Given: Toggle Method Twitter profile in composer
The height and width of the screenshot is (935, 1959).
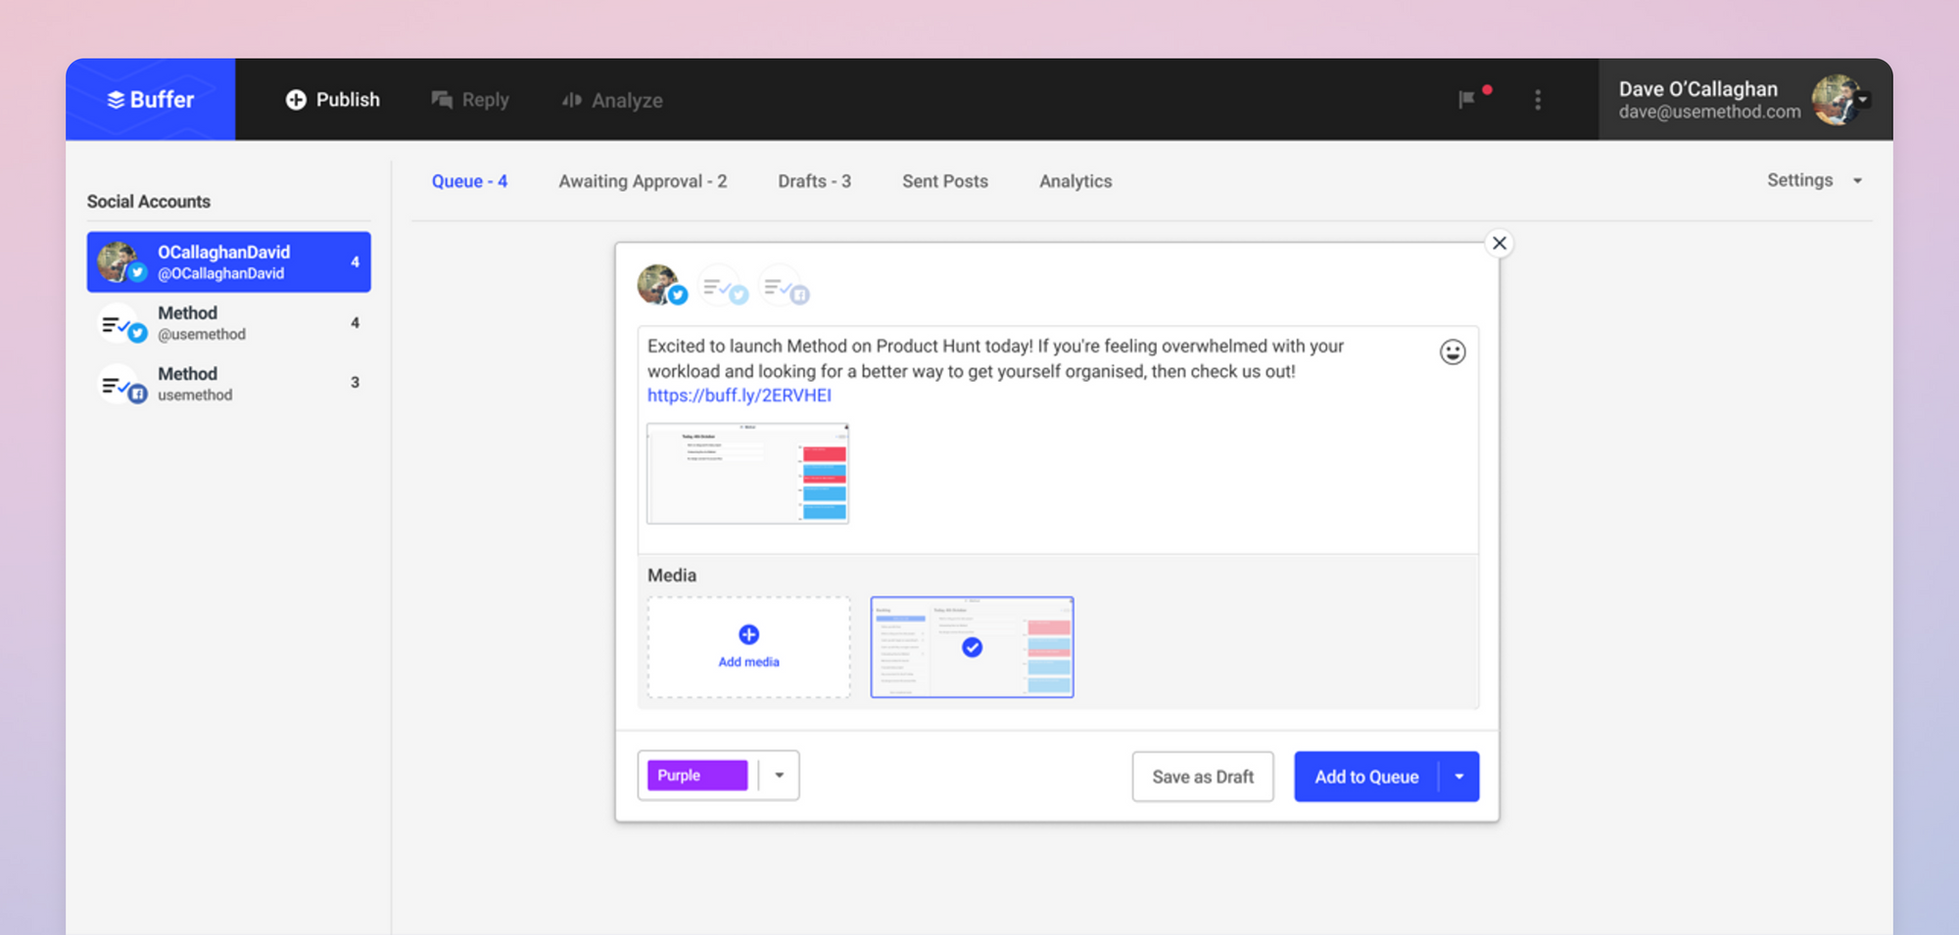Looking at the screenshot, I should pyautogui.click(x=723, y=285).
